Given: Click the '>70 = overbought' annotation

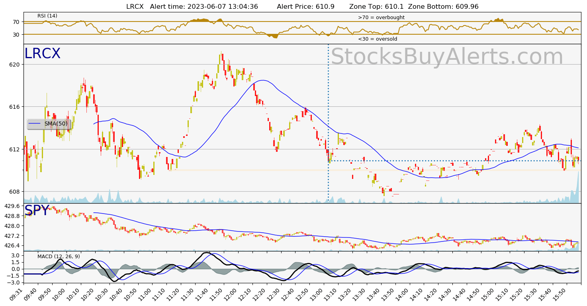Looking at the screenshot, I should [381, 18].
